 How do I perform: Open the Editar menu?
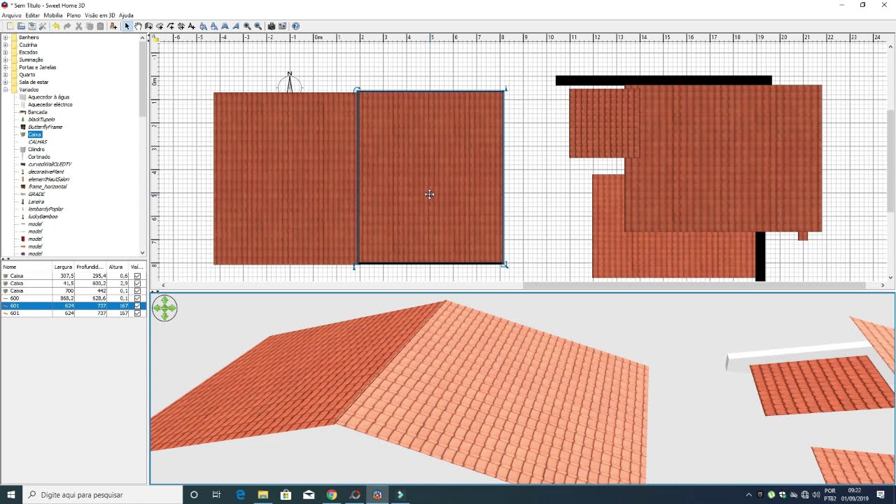(32, 15)
